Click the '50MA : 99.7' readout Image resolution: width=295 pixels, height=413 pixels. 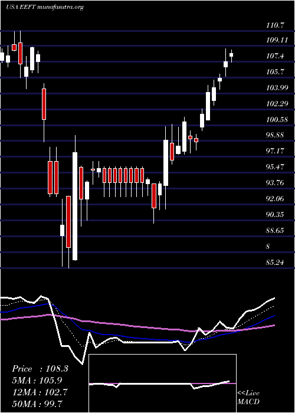tap(37, 404)
